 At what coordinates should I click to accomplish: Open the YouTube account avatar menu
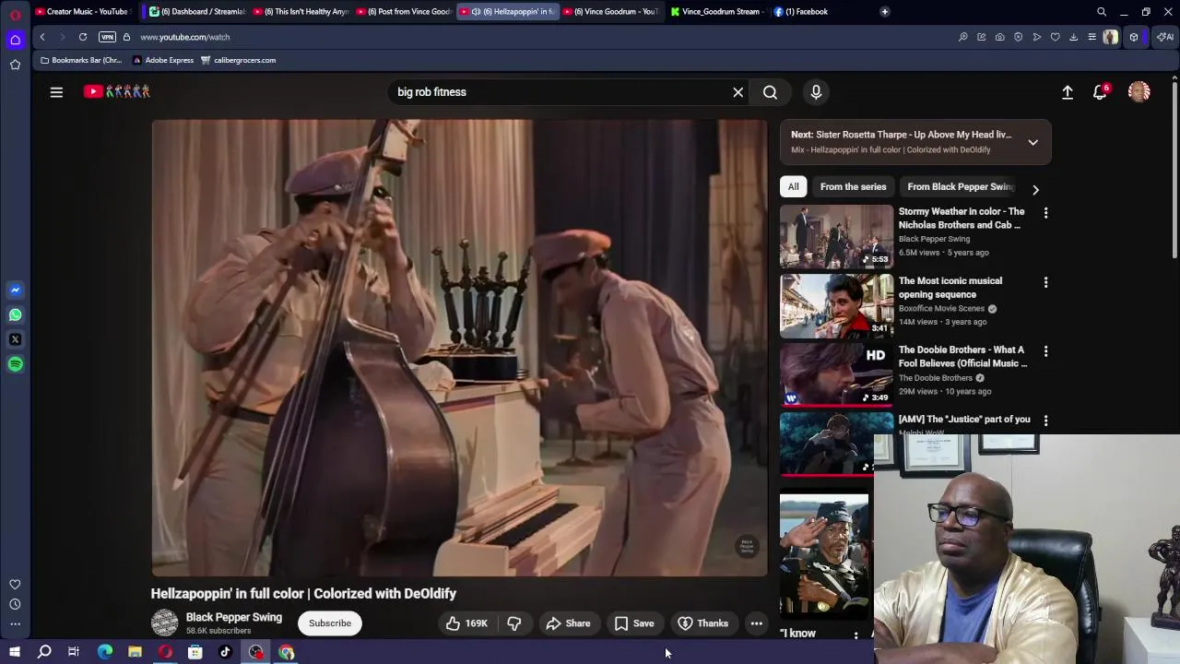click(x=1139, y=91)
